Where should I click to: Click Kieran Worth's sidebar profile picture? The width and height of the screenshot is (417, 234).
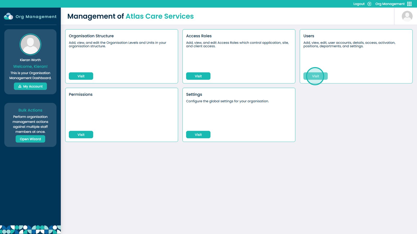(x=30, y=44)
